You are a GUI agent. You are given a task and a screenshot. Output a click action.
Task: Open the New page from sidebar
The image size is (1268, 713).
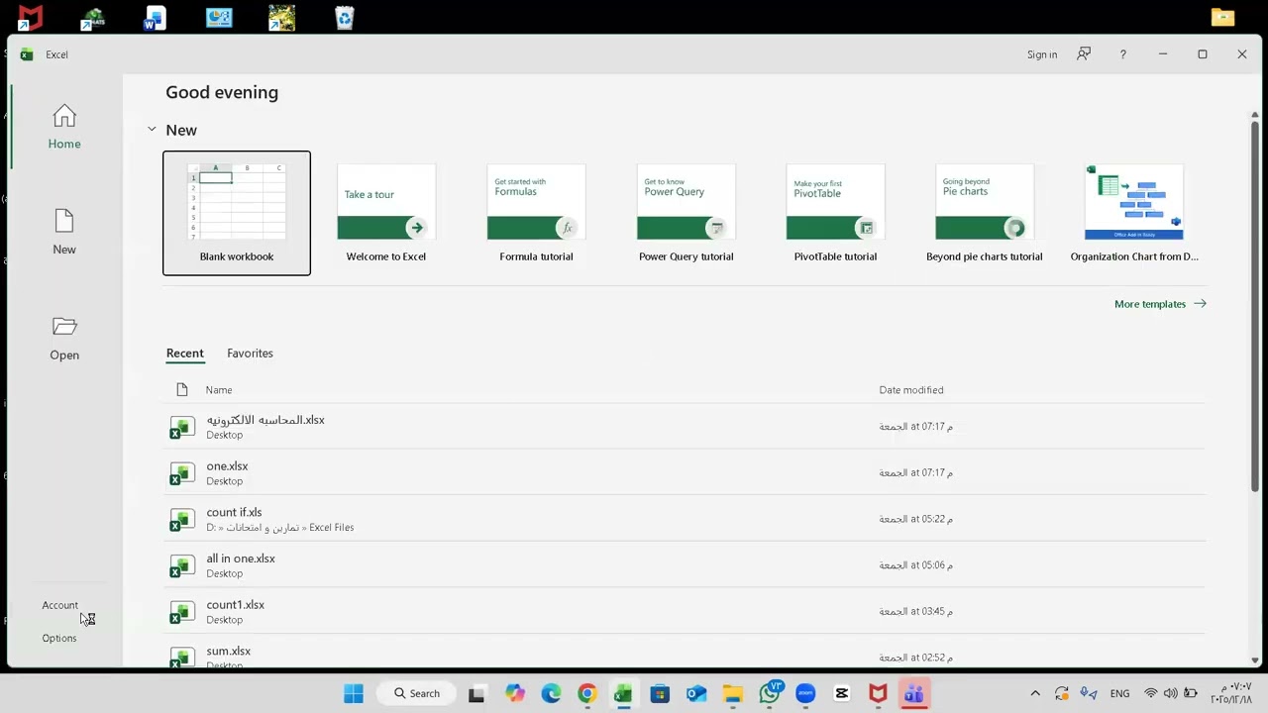point(64,233)
